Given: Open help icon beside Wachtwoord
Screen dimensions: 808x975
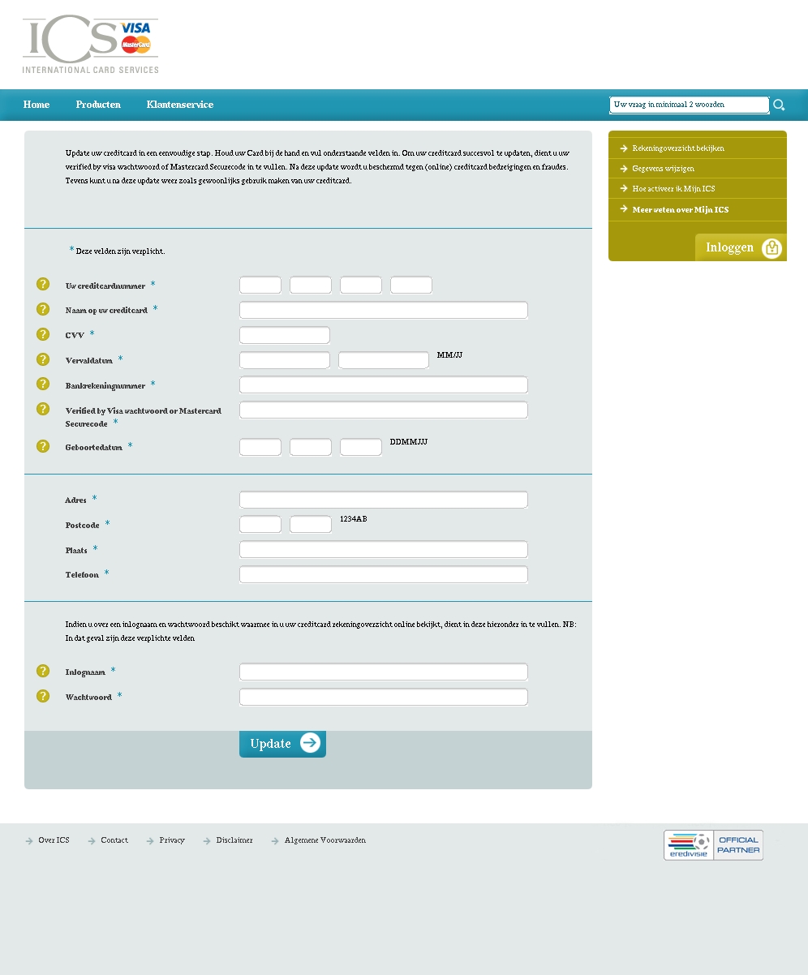Looking at the screenshot, I should [x=43, y=696].
